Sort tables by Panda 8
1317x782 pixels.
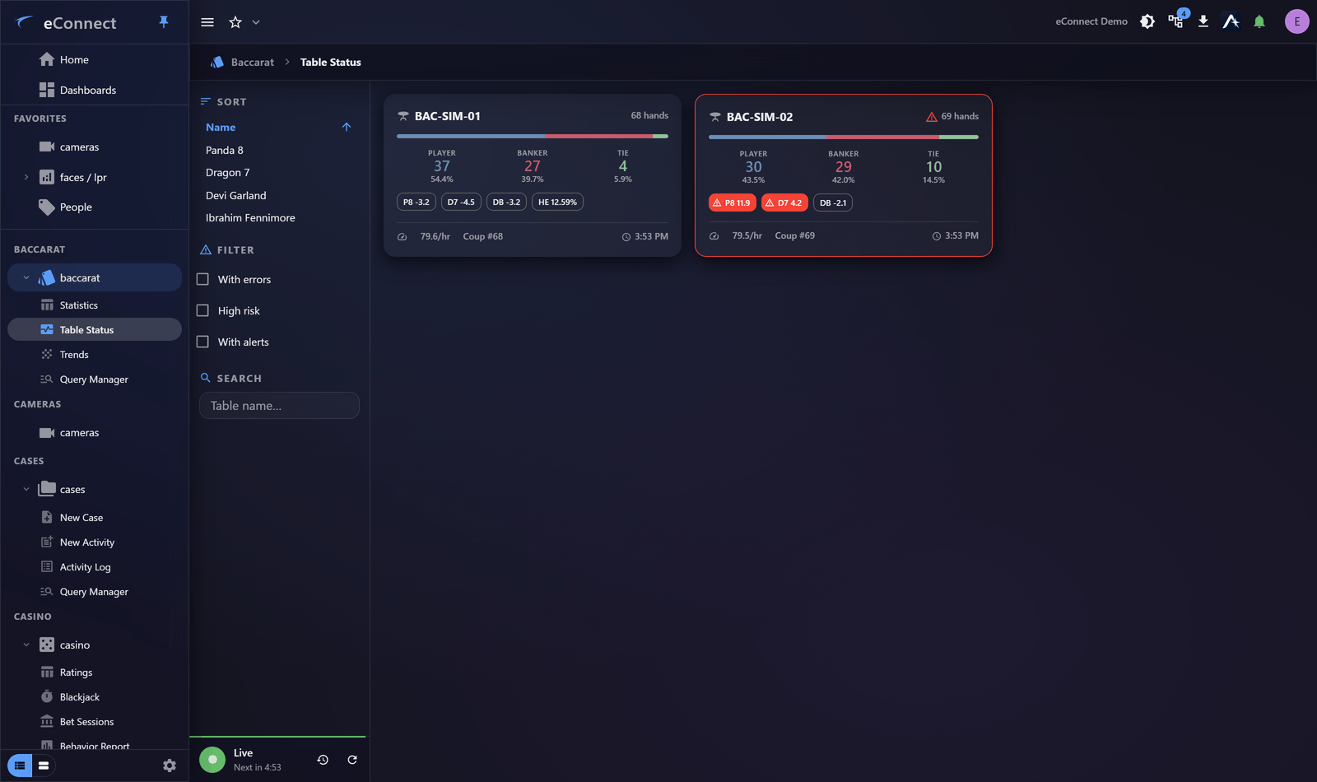(x=225, y=150)
